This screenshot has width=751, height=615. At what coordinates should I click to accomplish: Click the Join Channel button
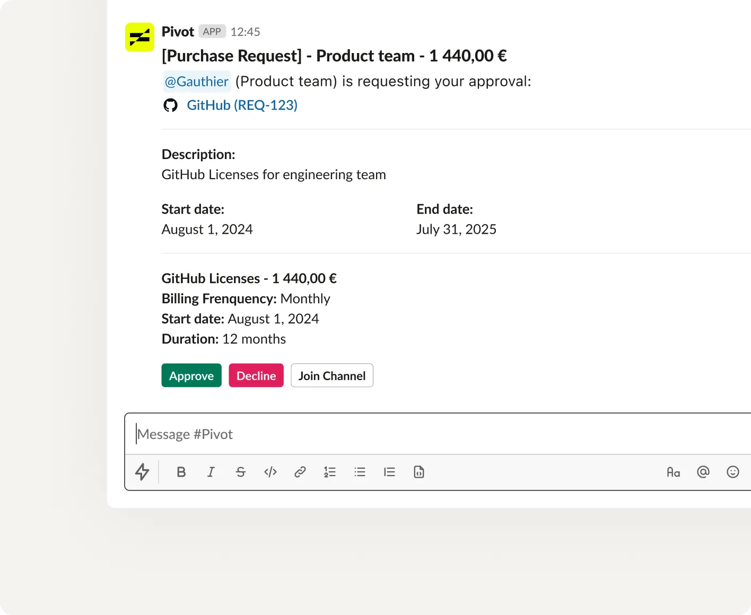tap(332, 375)
